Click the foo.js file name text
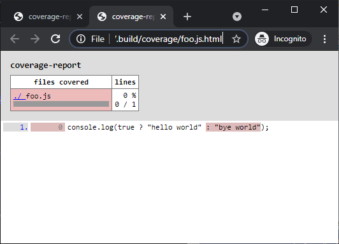Screen dimensions: 339x244 pos(38,96)
